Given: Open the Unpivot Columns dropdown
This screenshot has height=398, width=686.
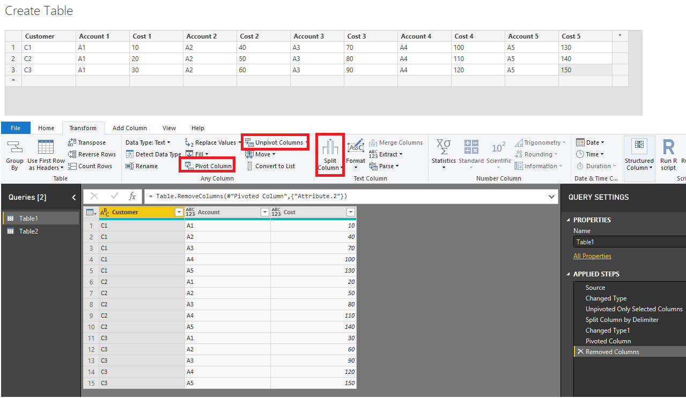Looking at the screenshot, I should pos(307,142).
